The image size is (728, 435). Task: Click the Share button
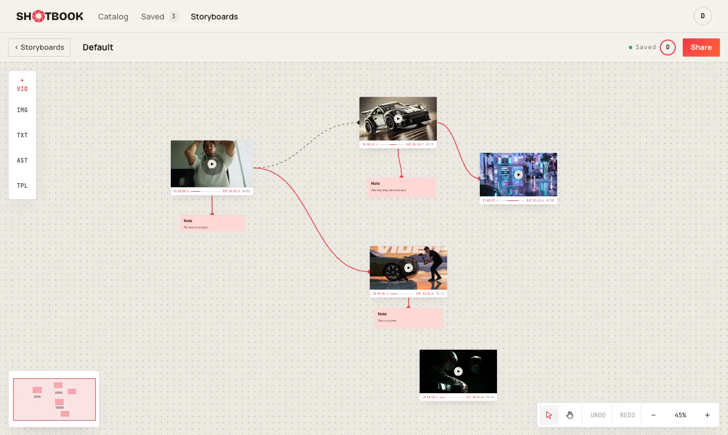point(701,48)
